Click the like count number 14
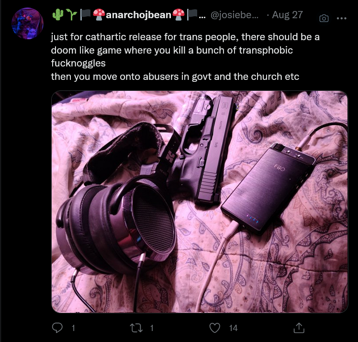 point(234,328)
